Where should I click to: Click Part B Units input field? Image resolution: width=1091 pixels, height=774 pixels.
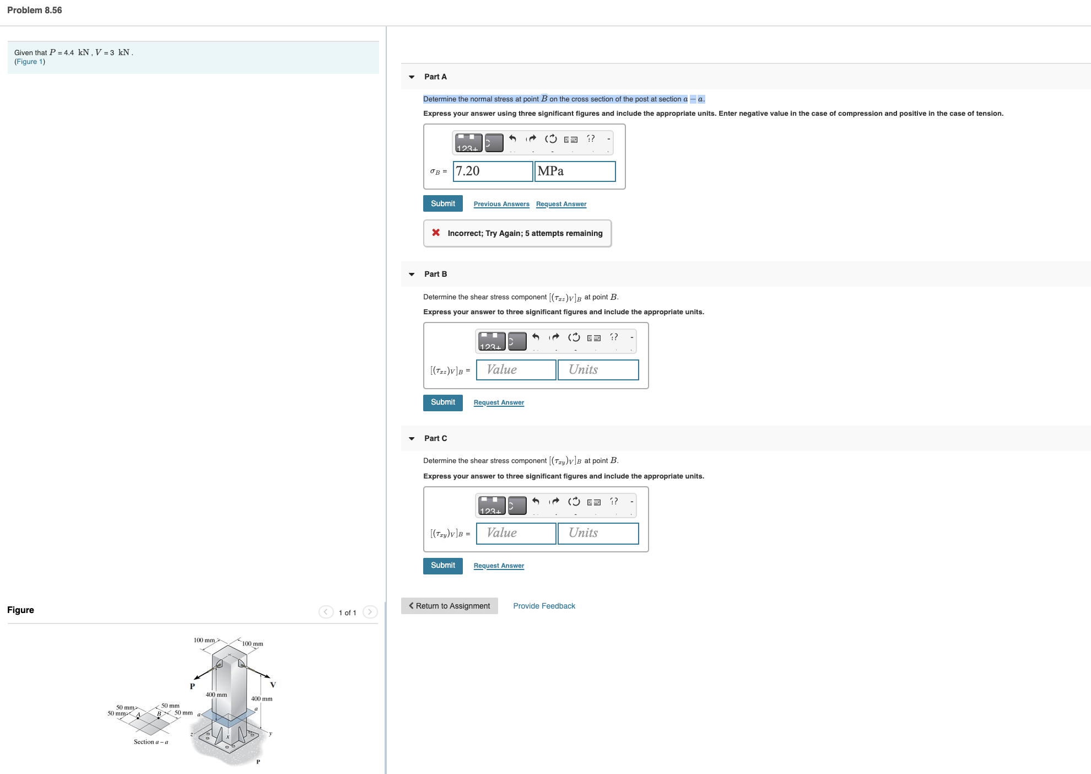[598, 370]
